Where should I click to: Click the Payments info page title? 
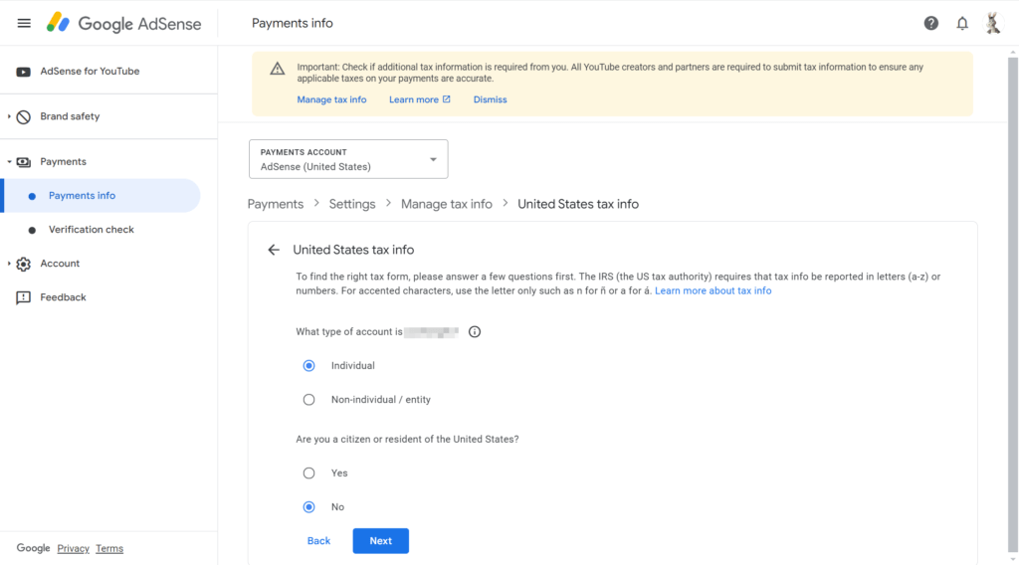tap(293, 24)
